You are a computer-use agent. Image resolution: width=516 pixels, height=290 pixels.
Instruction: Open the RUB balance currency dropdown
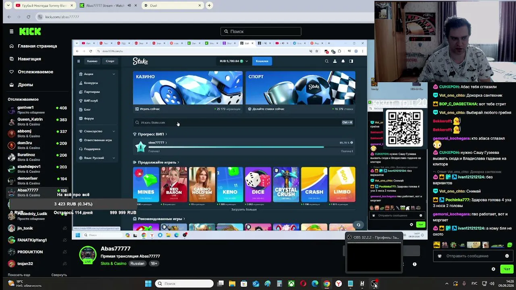[234, 61]
